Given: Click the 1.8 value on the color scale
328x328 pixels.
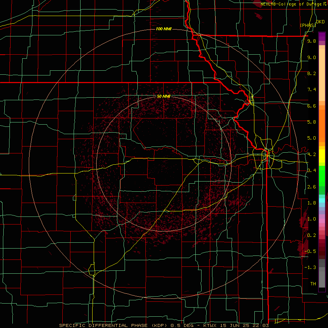Looking at the screenshot, I should (x=312, y=203).
